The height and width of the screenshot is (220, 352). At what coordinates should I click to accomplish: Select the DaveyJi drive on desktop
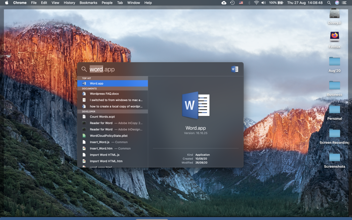(x=334, y=16)
